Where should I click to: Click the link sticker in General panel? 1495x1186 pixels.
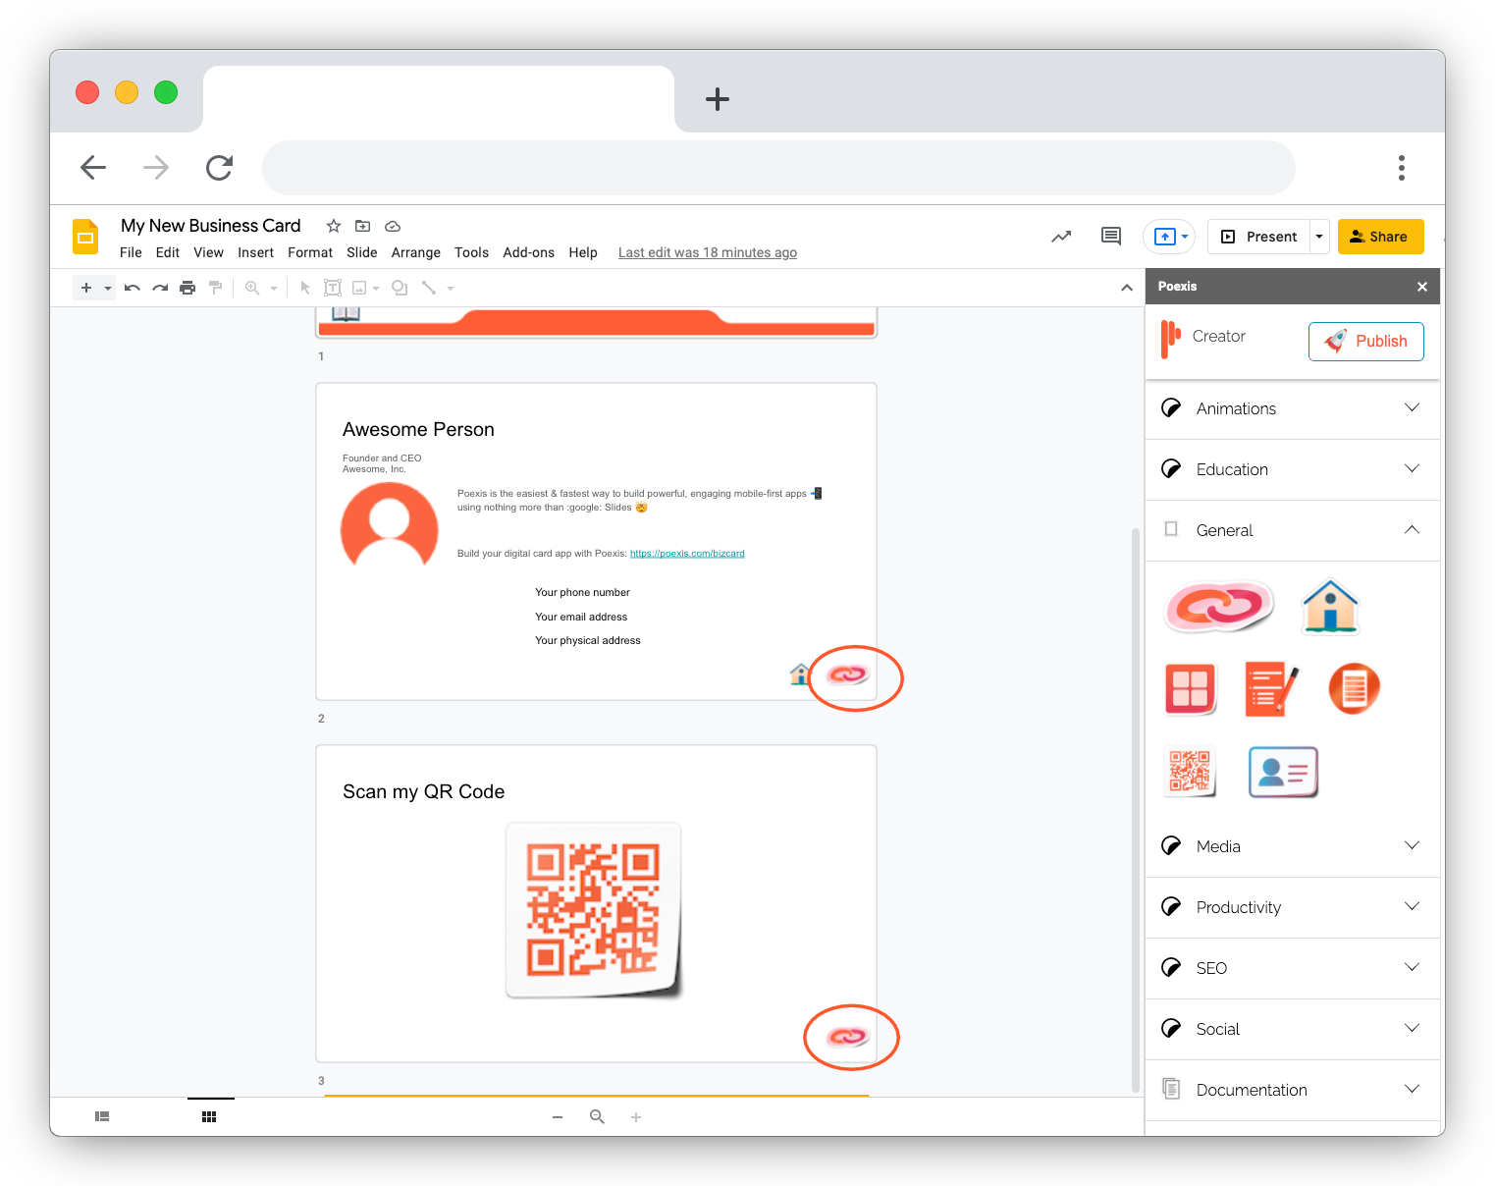click(1219, 606)
